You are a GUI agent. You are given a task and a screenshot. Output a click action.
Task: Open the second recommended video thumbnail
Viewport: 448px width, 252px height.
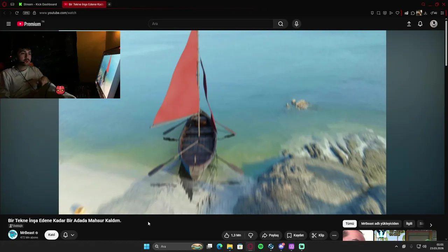pyautogui.click(x=390, y=236)
